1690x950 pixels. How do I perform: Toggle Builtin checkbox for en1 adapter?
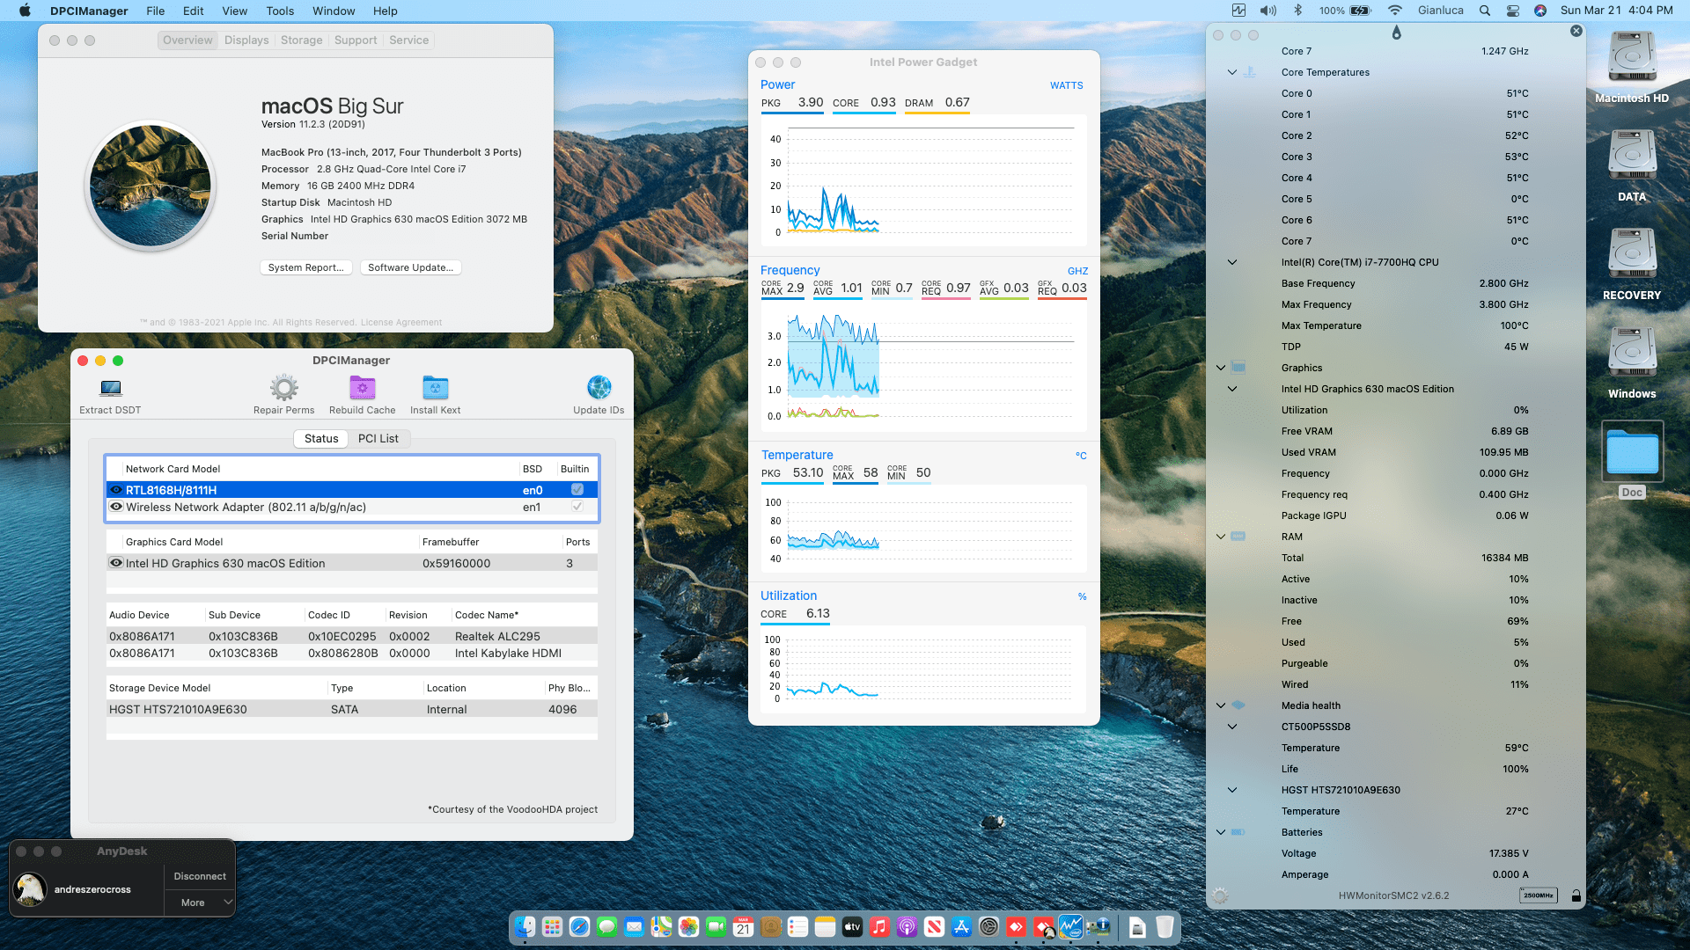tap(577, 507)
